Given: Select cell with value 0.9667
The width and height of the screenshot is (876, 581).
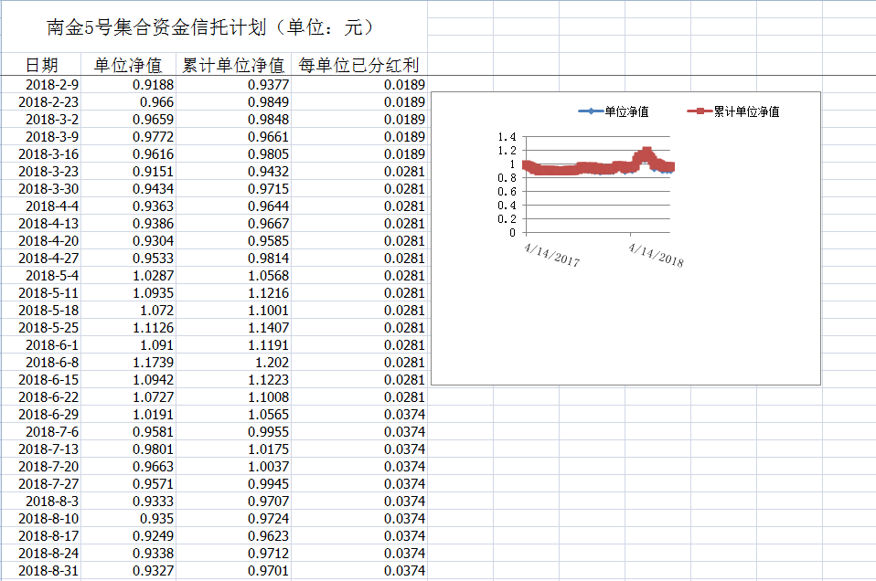Looking at the screenshot, I should [x=233, y=223].
